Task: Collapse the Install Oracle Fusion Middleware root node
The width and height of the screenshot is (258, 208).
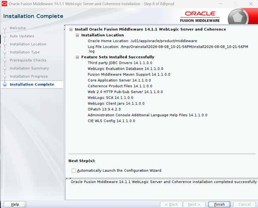Action: [x=71, y=29]
